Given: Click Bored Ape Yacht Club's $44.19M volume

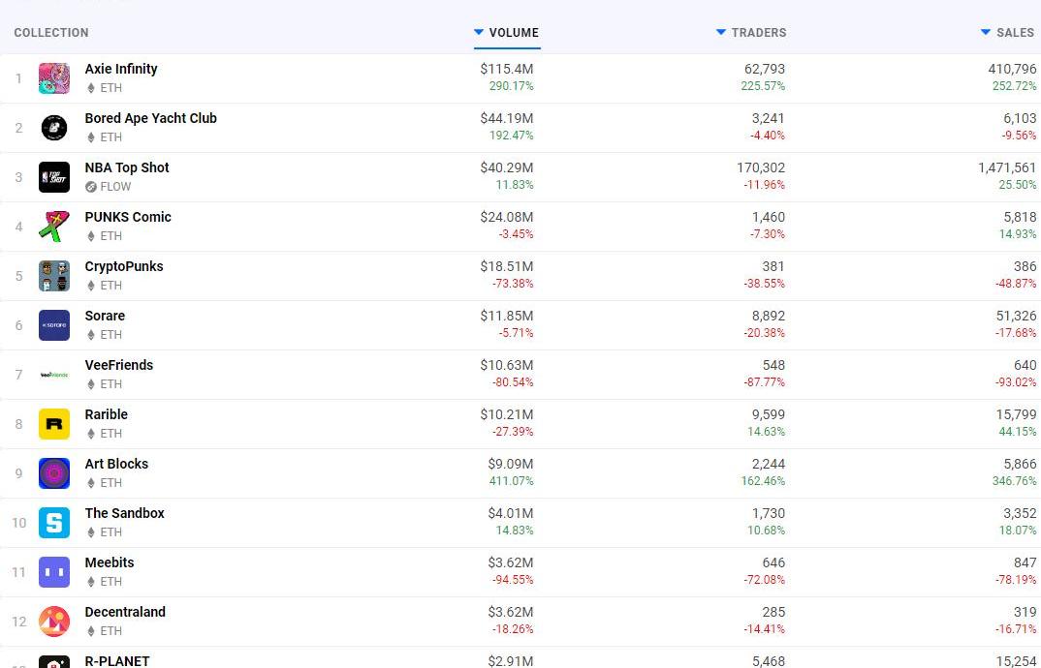Looking at the screenshot, I should point(507,118).
